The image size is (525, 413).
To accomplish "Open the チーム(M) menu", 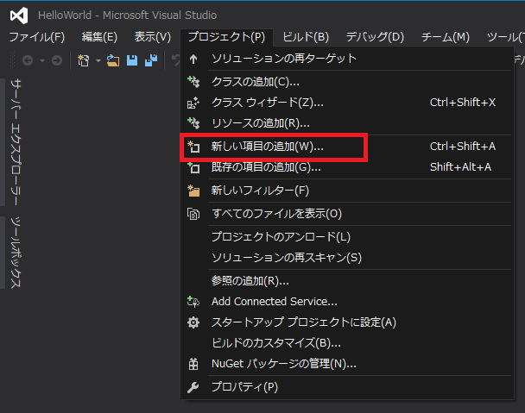I will coord(446,37).
